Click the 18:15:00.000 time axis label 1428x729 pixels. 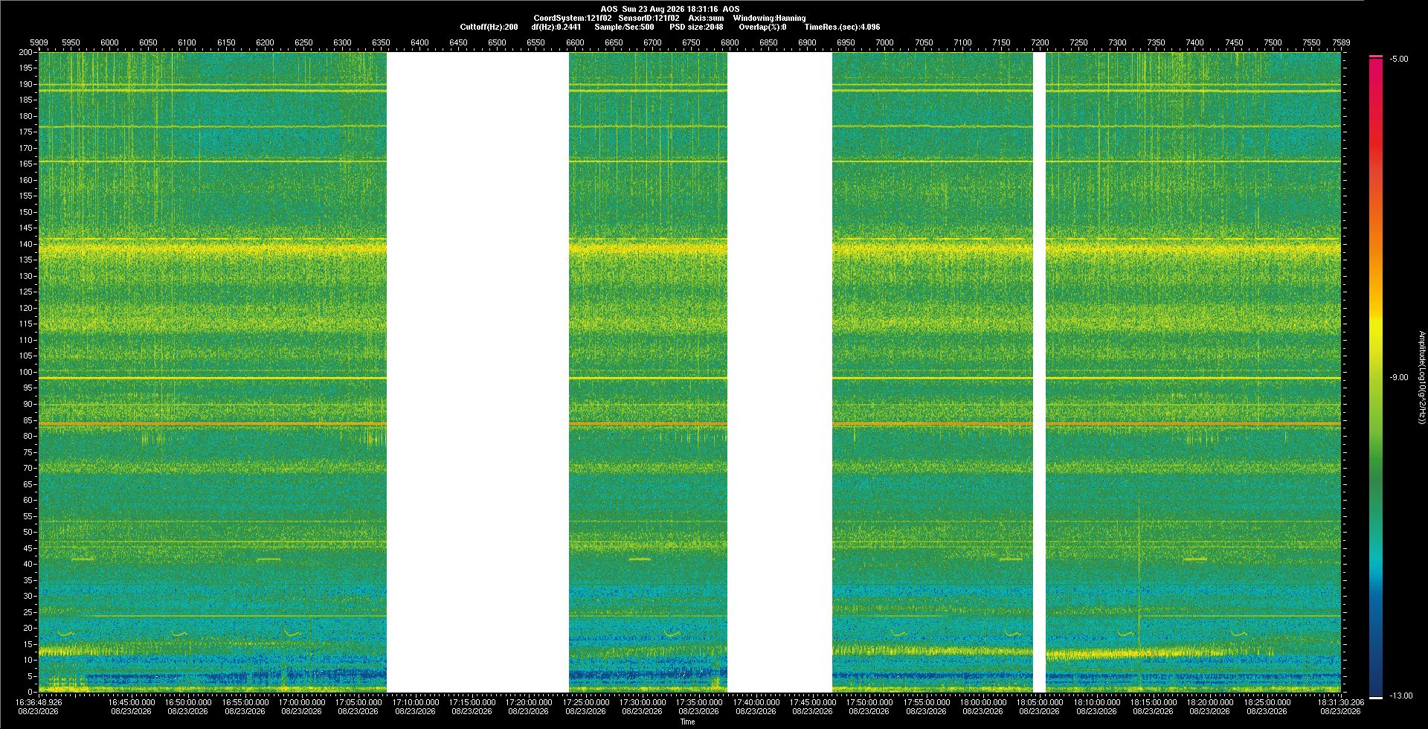tap(1153, 702)
